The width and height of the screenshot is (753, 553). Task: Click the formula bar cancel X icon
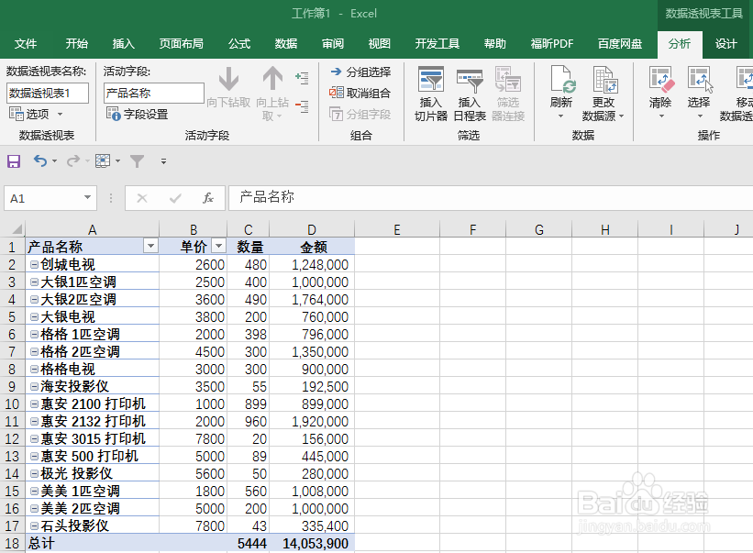[x=142, y=198]
